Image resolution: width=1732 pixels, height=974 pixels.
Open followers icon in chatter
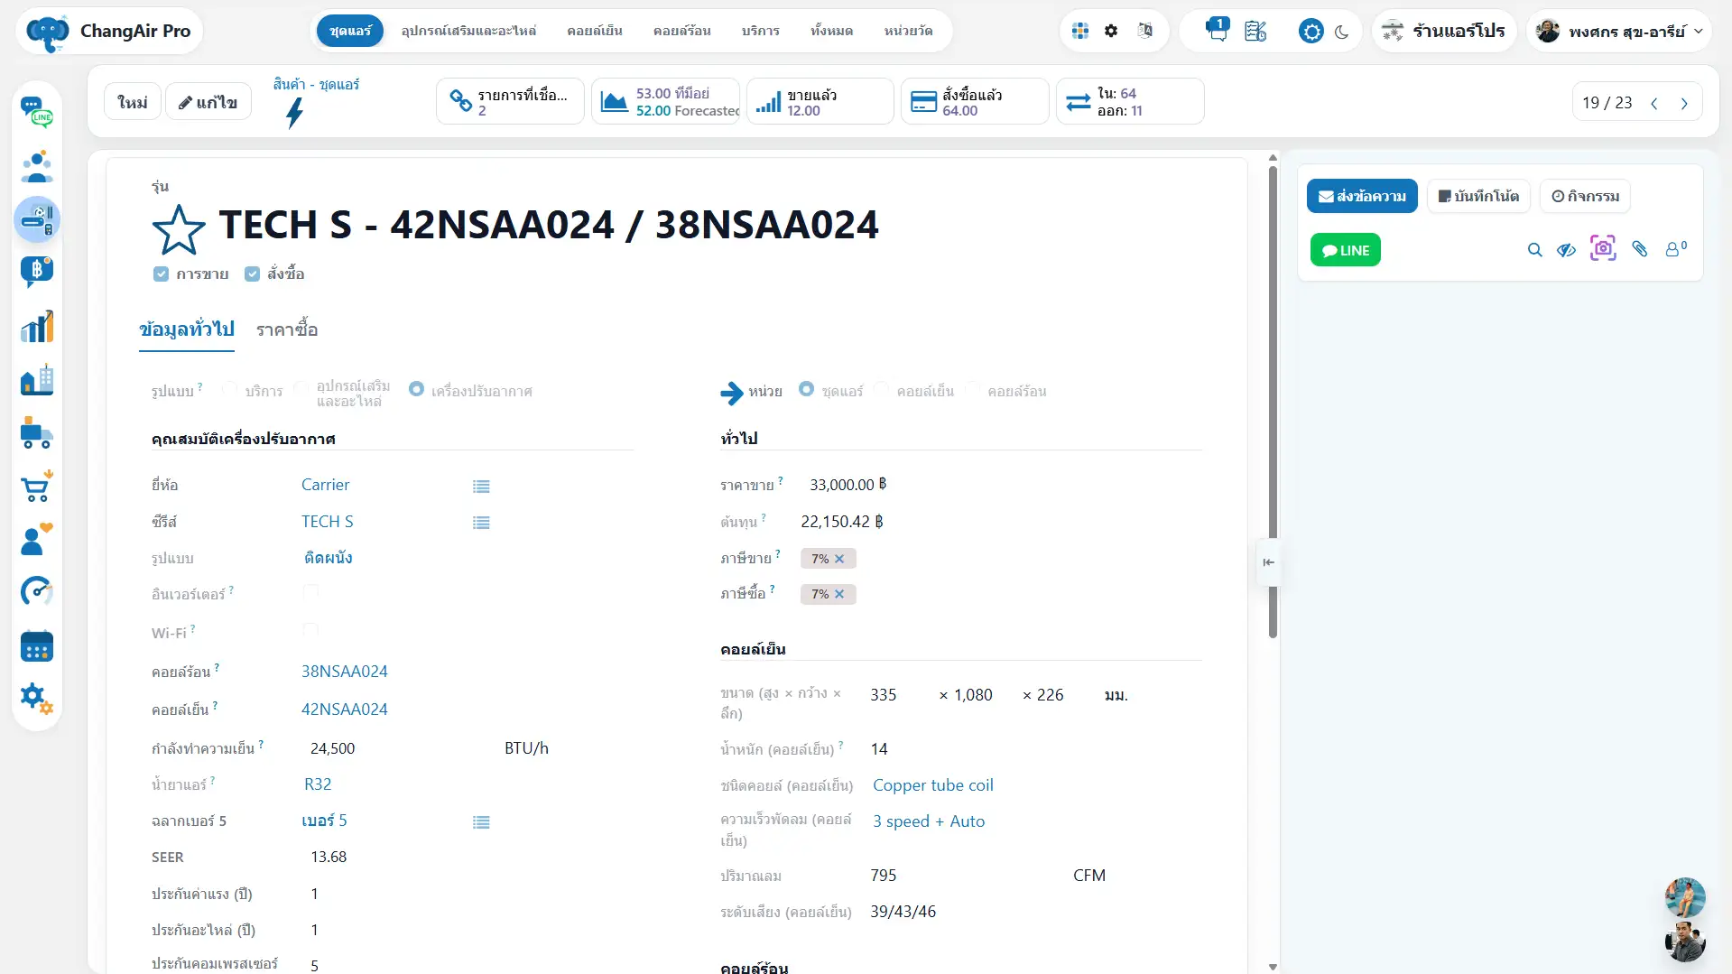1675,249
